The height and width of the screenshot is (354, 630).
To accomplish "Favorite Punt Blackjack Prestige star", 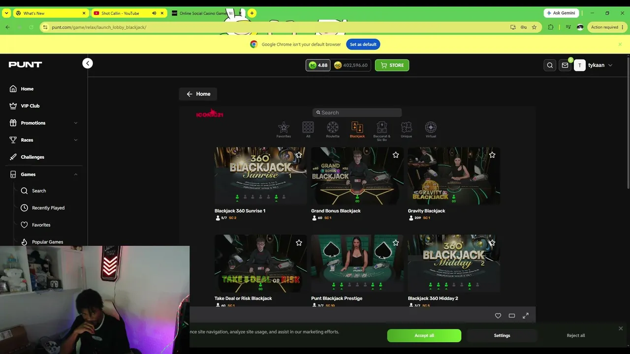I will [396, 242].
